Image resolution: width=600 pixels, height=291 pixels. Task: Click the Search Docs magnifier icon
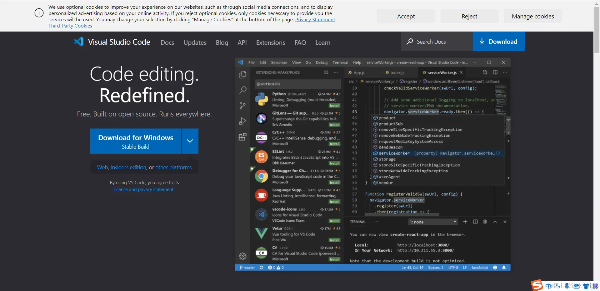point(410,42)
